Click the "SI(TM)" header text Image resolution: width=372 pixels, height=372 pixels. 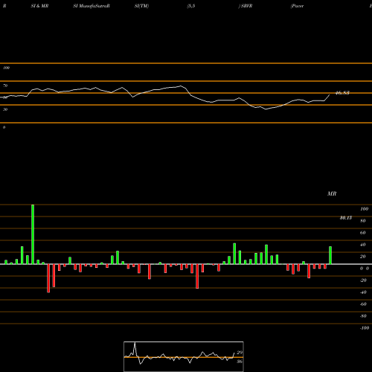pyautogui.click(x=141, y=6)
